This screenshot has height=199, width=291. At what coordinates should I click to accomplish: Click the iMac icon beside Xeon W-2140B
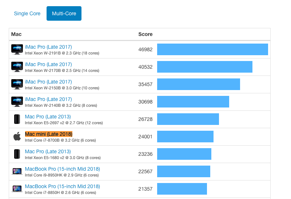[17, 102]
